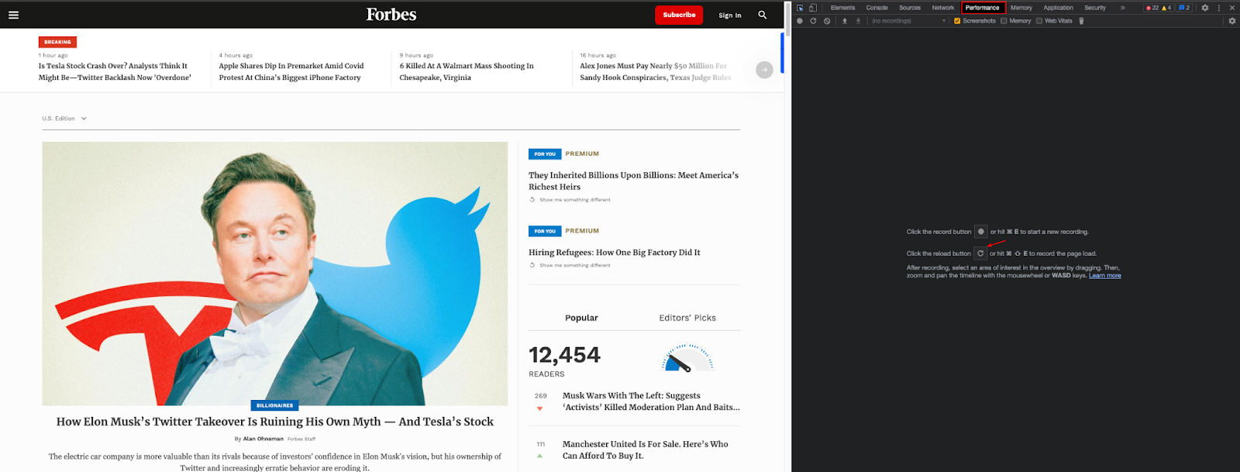Switch to the Security tab in DevTools
This screenshot has height=472, width=1240.
[x=1095, y=8]
